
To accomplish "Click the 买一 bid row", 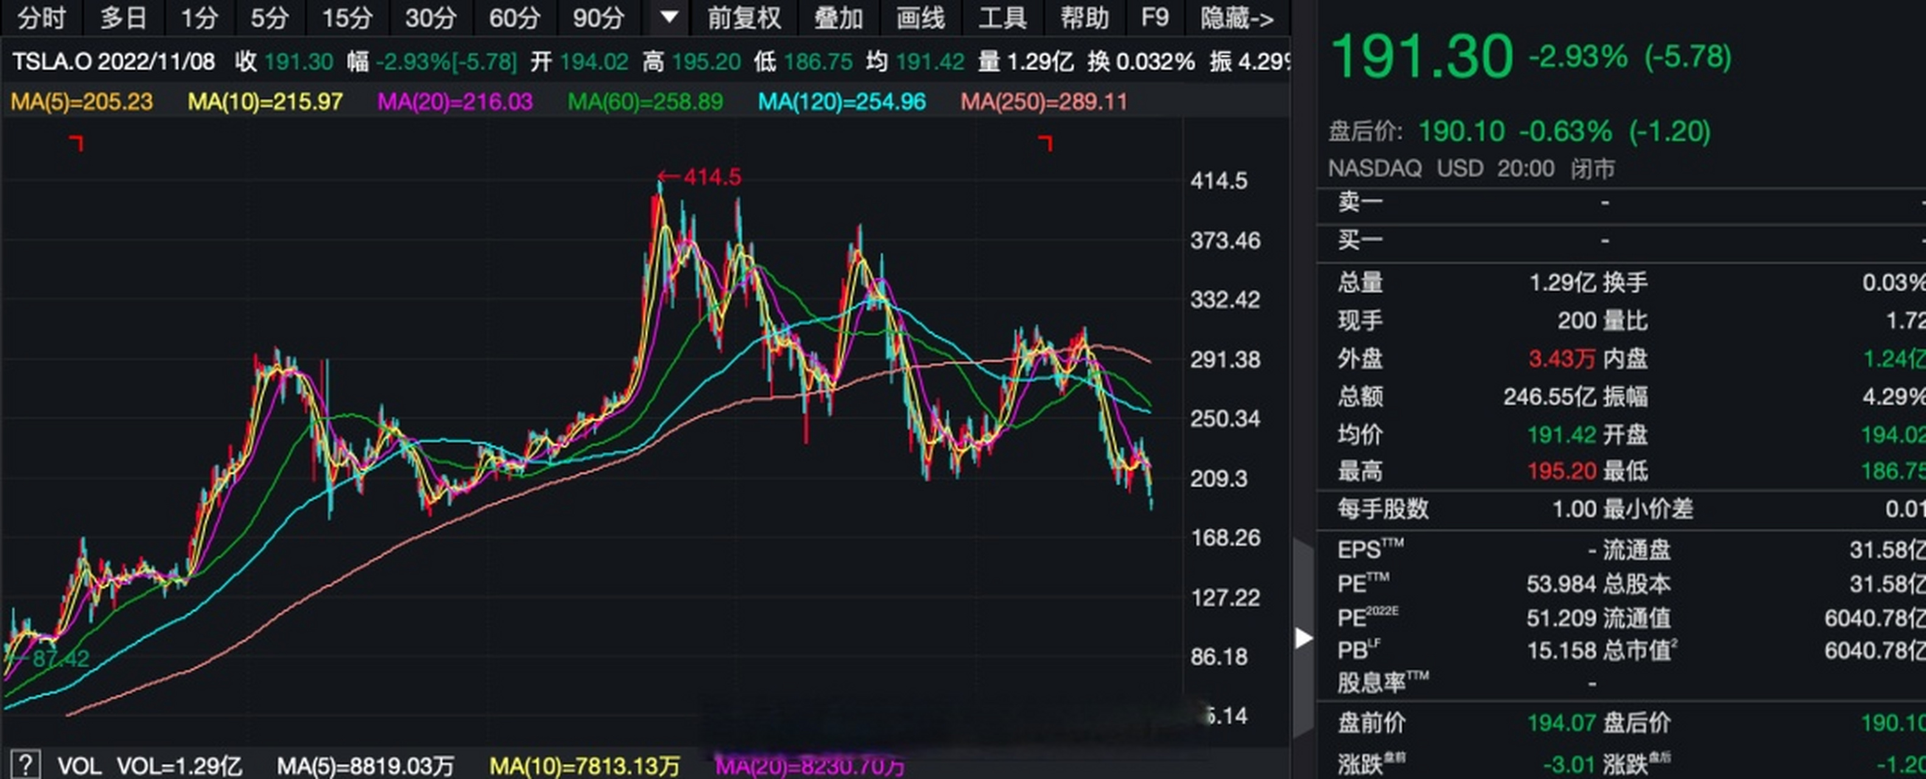I will 1621,240.
